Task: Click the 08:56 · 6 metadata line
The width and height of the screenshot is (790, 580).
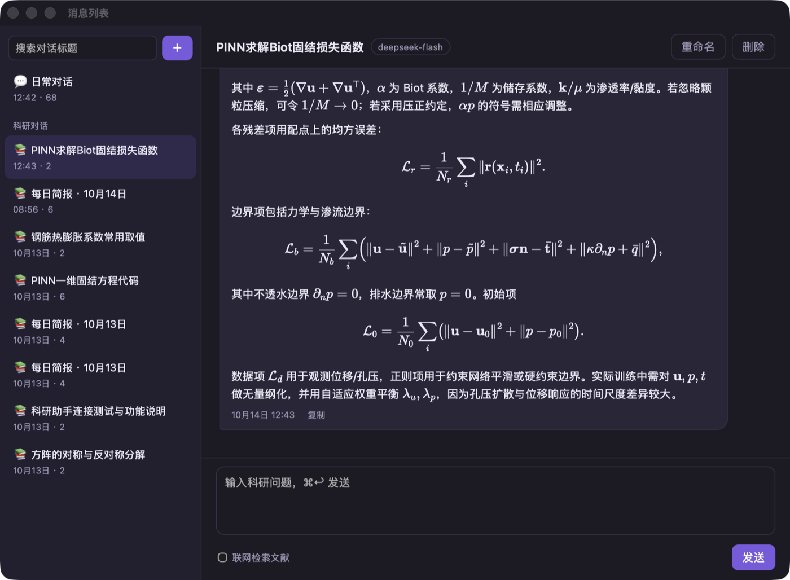Action: [x=33, y=209]
